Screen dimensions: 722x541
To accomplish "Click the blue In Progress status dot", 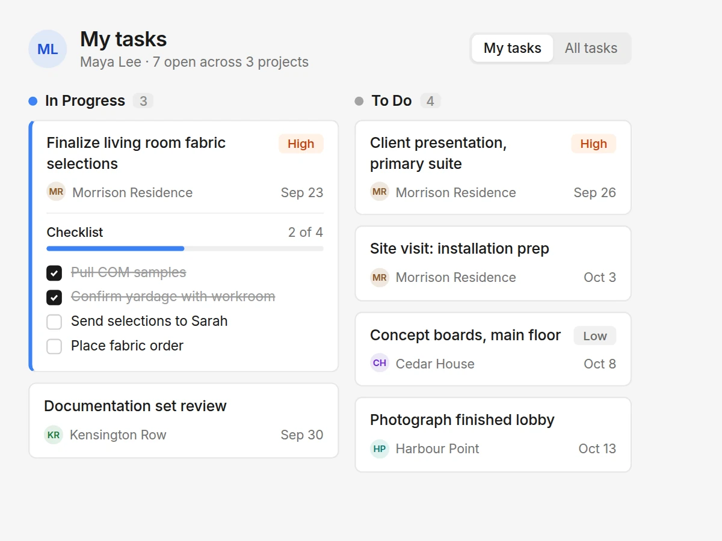I will tap(33, 101).
